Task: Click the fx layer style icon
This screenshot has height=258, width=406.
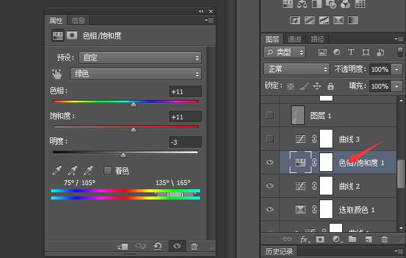Action: click(x=305, y=239)
